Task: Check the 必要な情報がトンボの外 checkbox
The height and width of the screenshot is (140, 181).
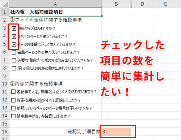Action: pyautogui.click(x=14, y=60)
